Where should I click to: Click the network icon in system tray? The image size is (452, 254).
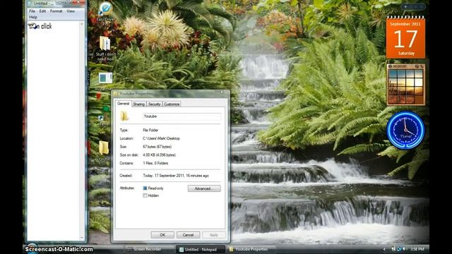pyautogui.click(x=399, y=249)
